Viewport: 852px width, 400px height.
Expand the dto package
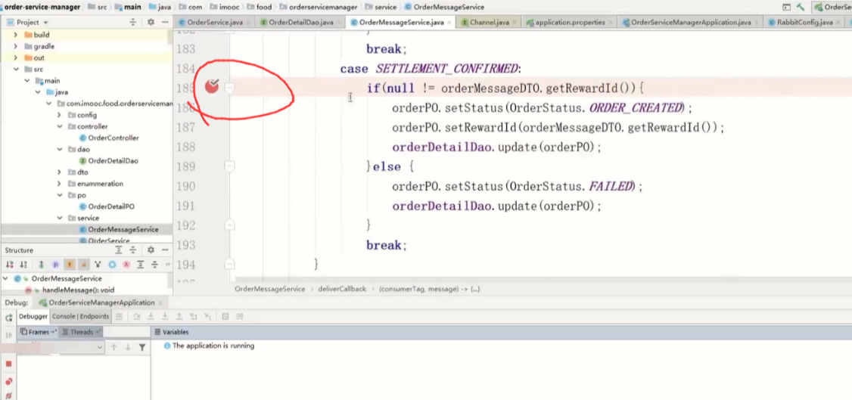point(59,172)
